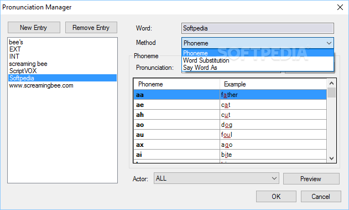This screenshot has width=349, height=210.
Task: Click the Cancel button
Action: click(321, 196)
